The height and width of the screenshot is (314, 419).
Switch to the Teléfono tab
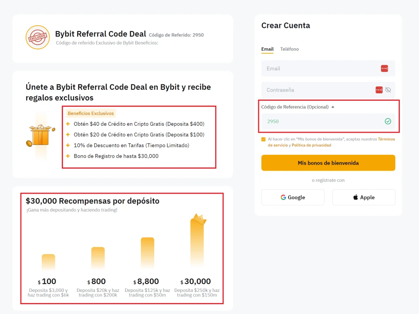pos(289,49)
